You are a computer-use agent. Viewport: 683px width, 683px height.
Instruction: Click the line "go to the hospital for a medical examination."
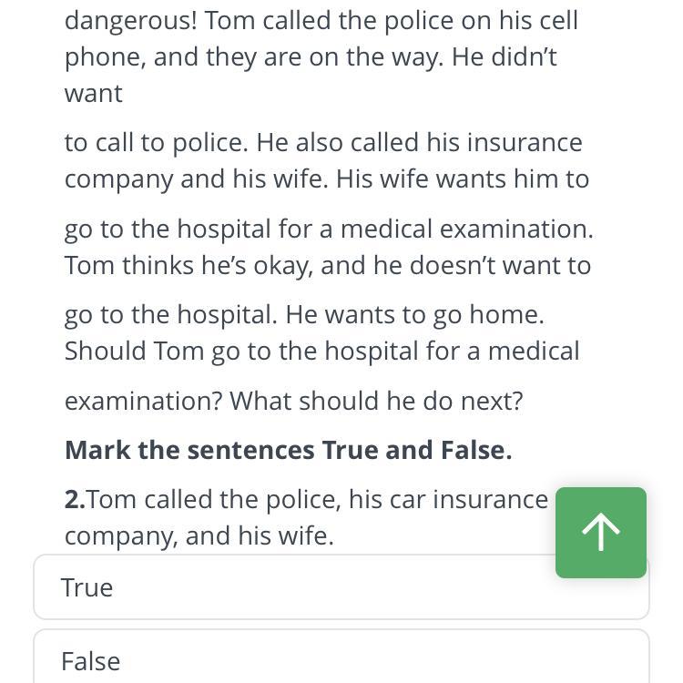point(328,229)
